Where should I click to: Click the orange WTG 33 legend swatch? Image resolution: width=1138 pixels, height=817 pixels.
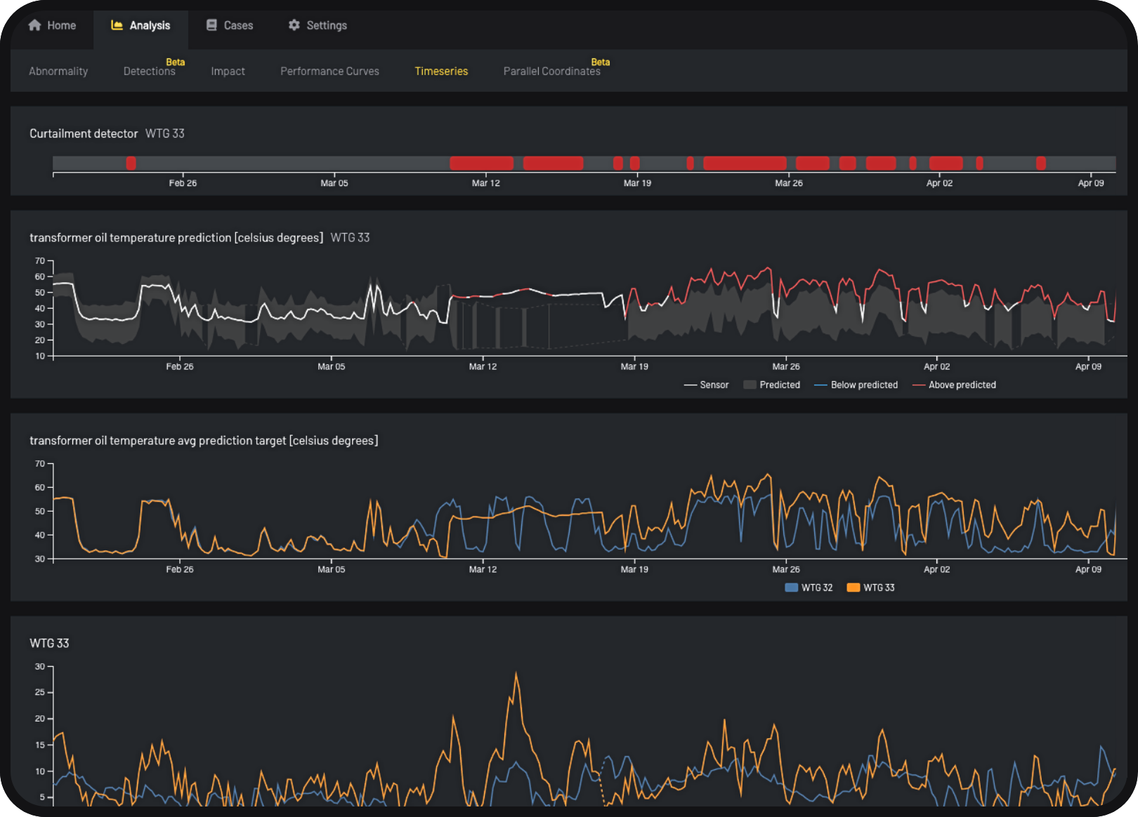[853, 587]
